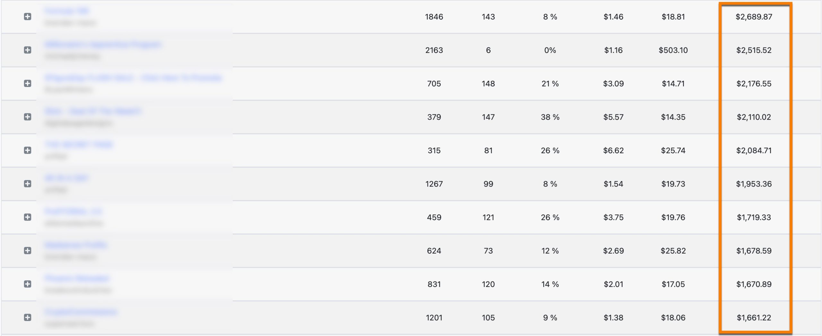Click the $2,689.87 total in the highlighted column
This screenshot has width=822, height=336.
point(754,17)
